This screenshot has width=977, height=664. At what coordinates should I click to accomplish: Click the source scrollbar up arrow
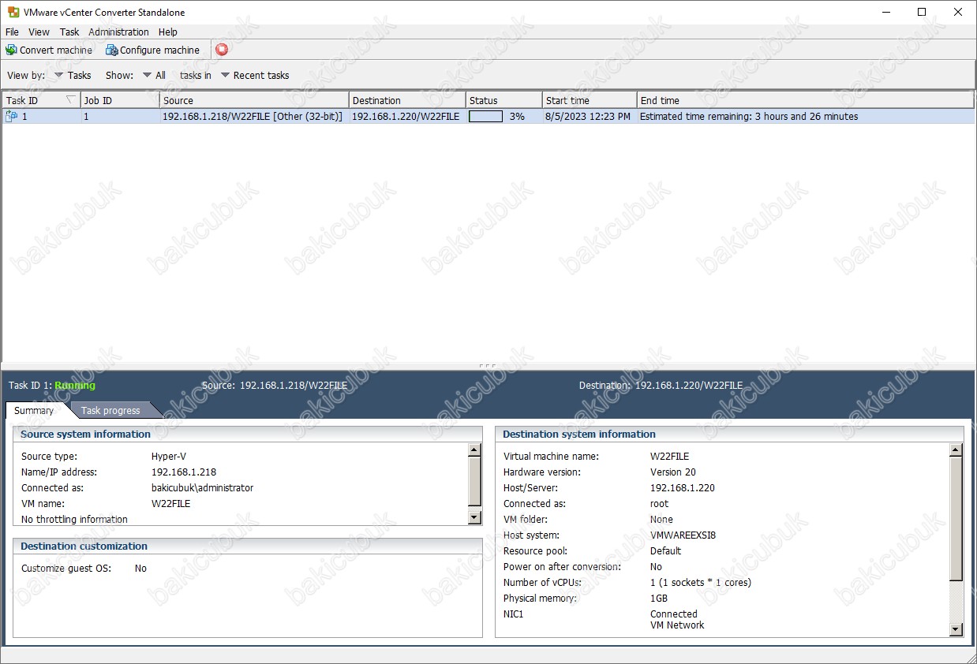(x=474, y=450)
